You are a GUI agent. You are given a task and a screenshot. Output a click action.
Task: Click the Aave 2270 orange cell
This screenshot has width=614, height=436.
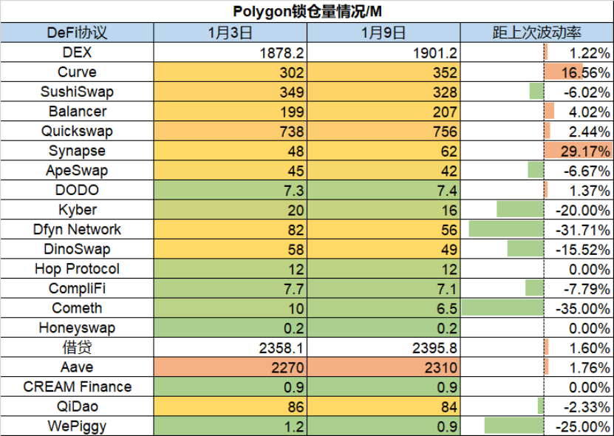(x=231, y=367)
